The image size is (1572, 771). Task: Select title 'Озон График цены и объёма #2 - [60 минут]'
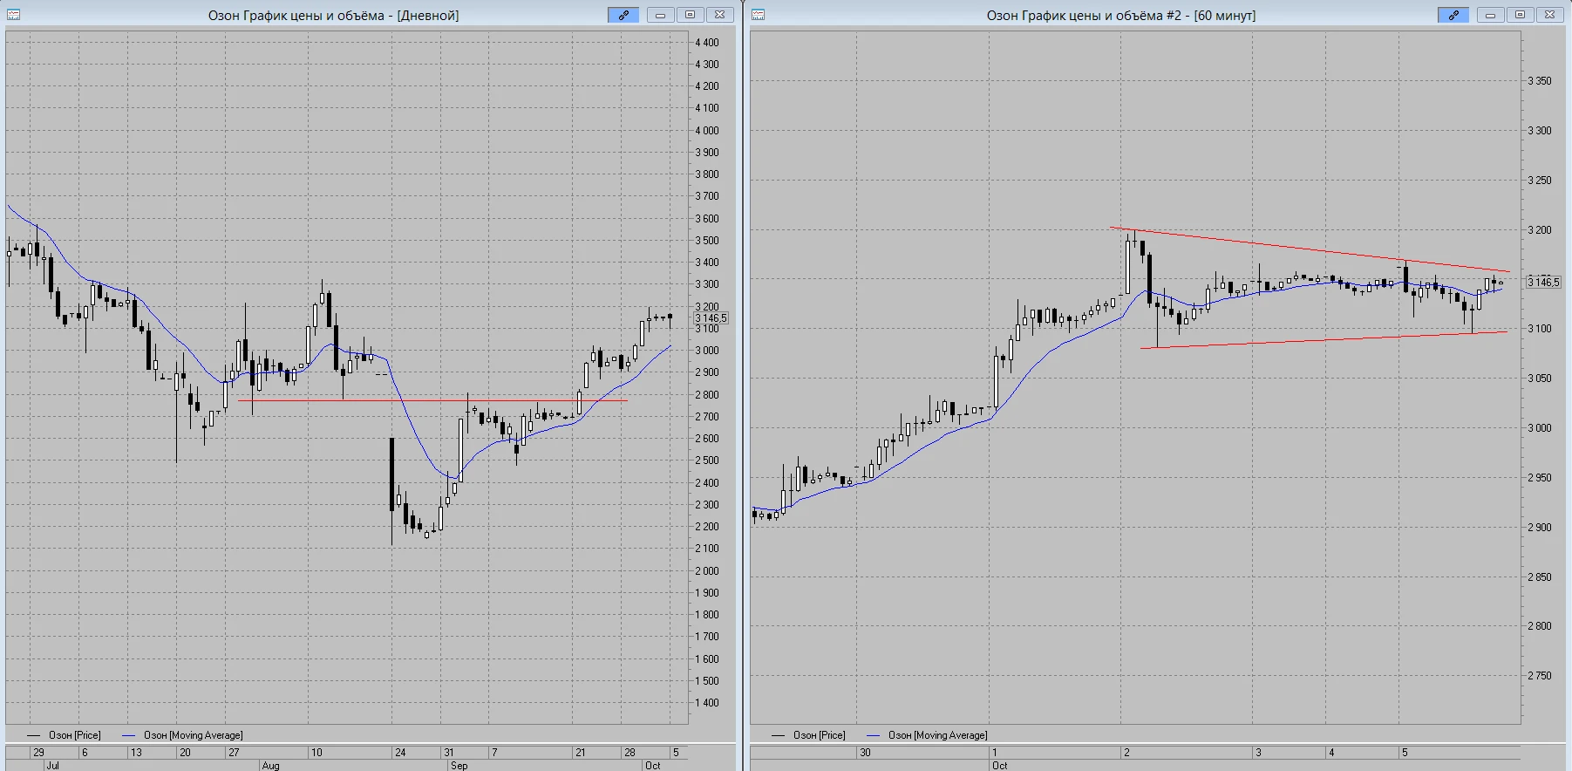click(1120, 16)
